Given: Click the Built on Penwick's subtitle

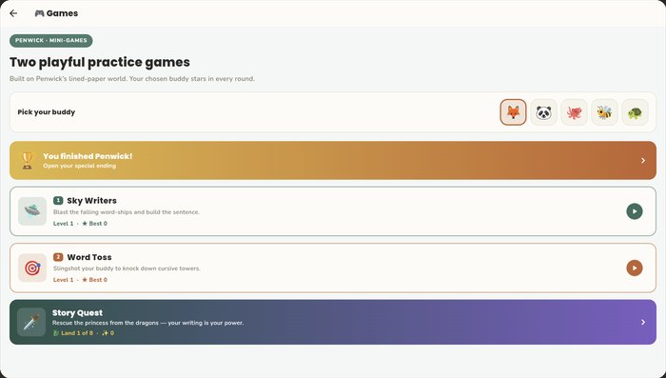Looking at the screenshot, I should (132, 79).
